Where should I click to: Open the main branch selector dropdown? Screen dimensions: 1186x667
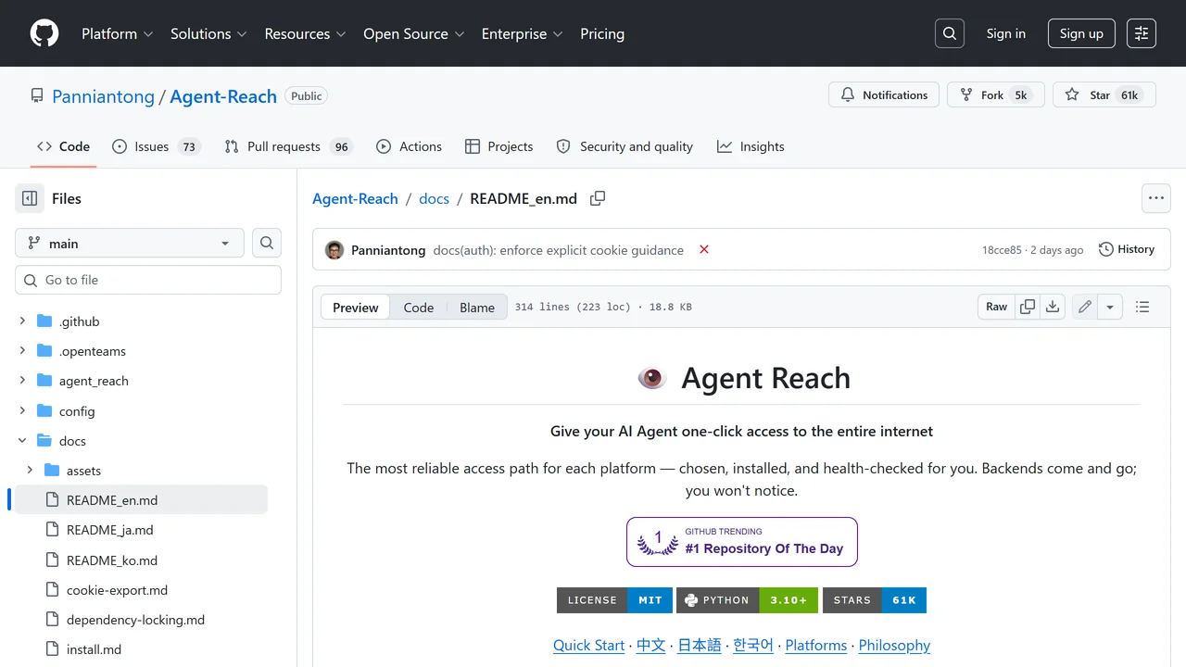pyautogui.click(x=130, y=243)
